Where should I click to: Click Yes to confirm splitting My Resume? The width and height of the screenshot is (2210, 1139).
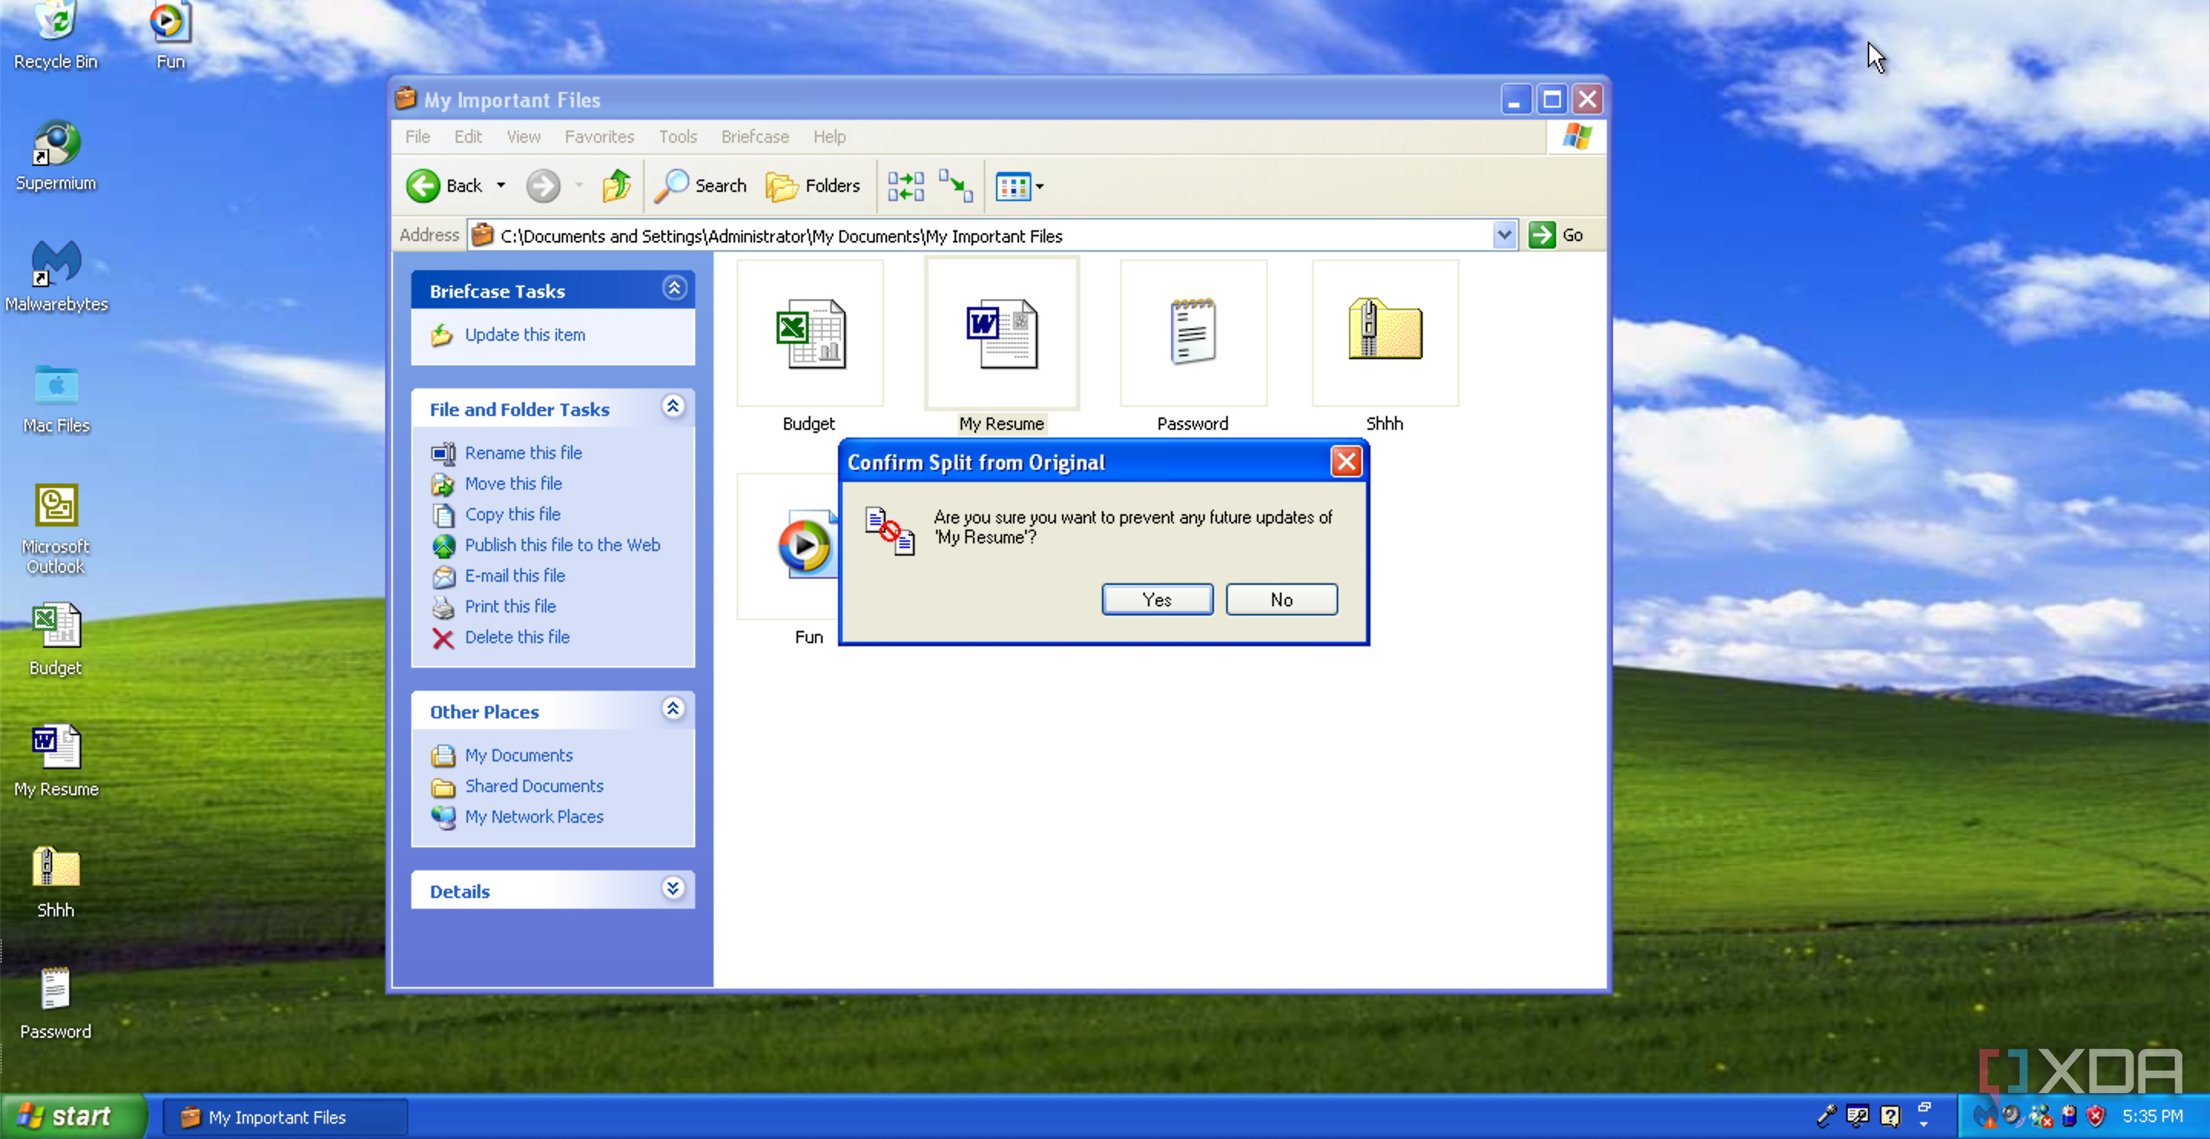point(1156,599)
